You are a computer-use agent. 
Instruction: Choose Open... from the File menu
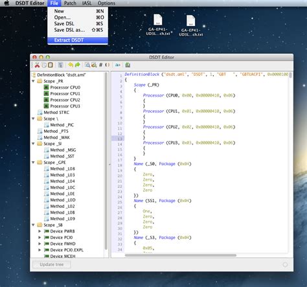click(x=78, y=17)
